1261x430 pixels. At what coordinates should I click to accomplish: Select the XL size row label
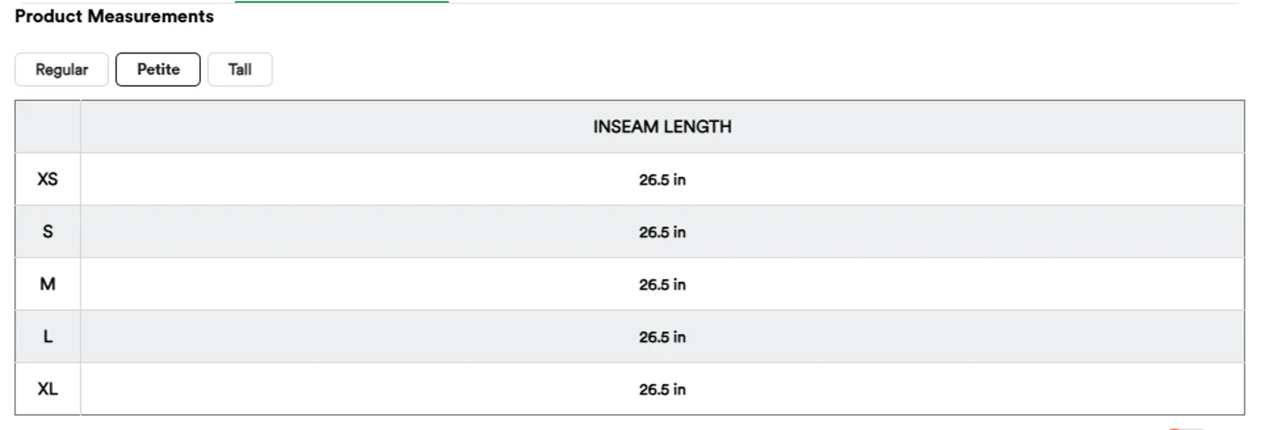[x=47, y=389]
